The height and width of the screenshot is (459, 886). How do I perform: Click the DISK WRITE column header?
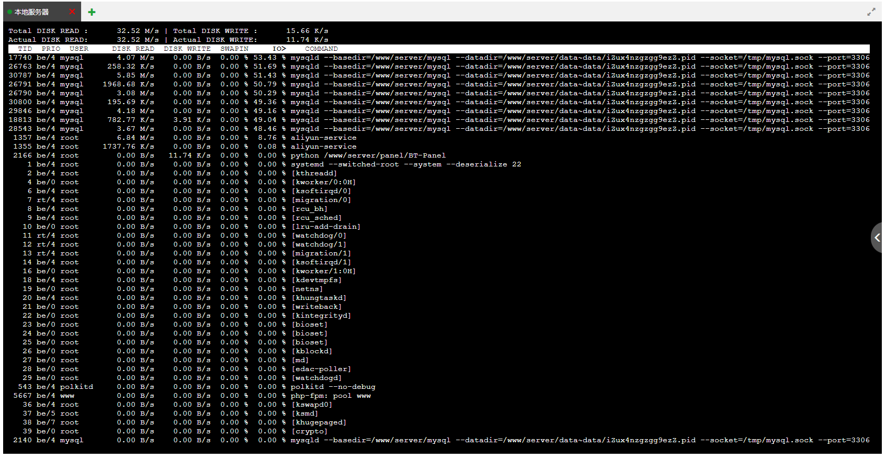[x=187, y=49]
